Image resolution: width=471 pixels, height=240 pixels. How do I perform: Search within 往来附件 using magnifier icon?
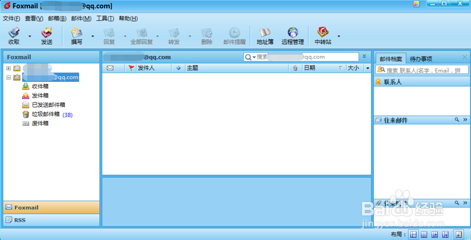[x=457, y=203]
